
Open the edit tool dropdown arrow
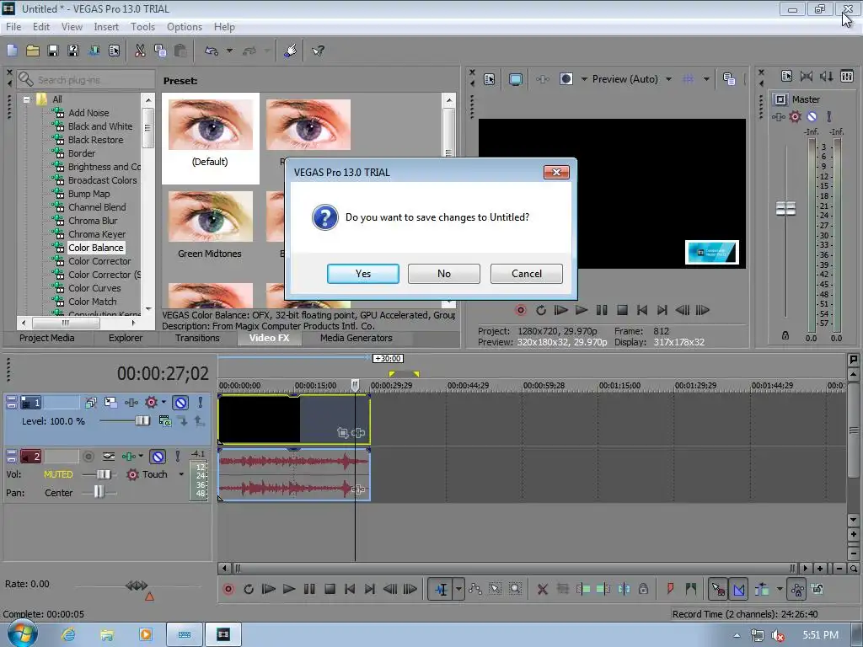(458, 589)
